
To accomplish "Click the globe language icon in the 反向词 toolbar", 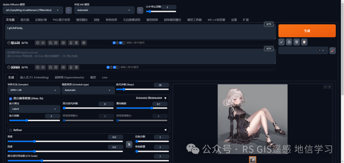I will (x=38, y=67).
